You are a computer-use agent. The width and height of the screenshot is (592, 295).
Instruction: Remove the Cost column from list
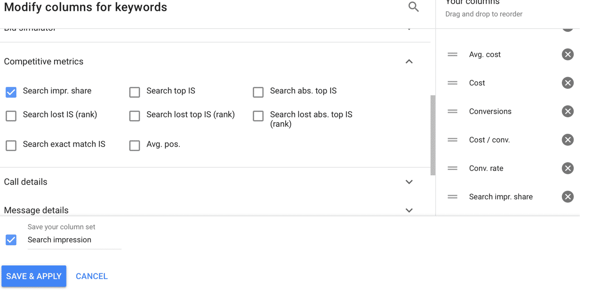pyautogui.click(x=568, y=83)
